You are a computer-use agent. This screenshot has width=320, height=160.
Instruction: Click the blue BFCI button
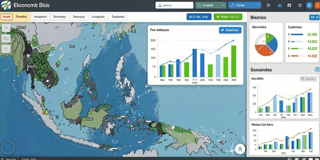point(199,17)
